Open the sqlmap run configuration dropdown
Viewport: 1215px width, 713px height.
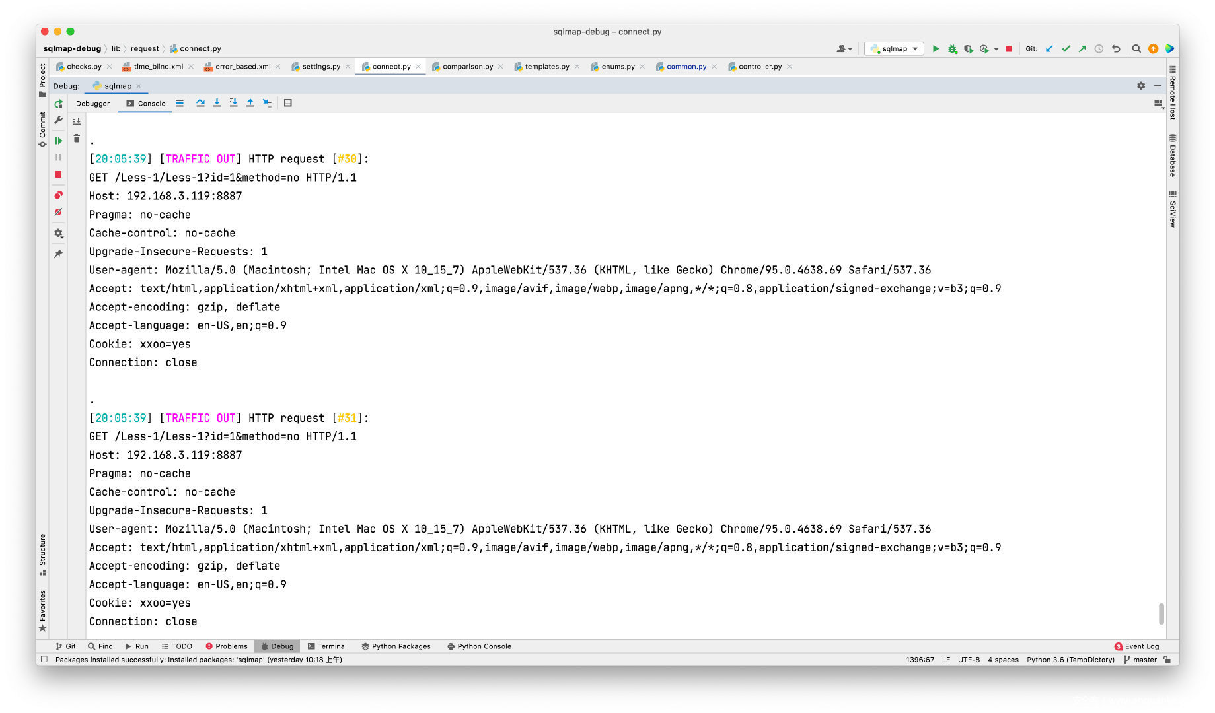895,49
